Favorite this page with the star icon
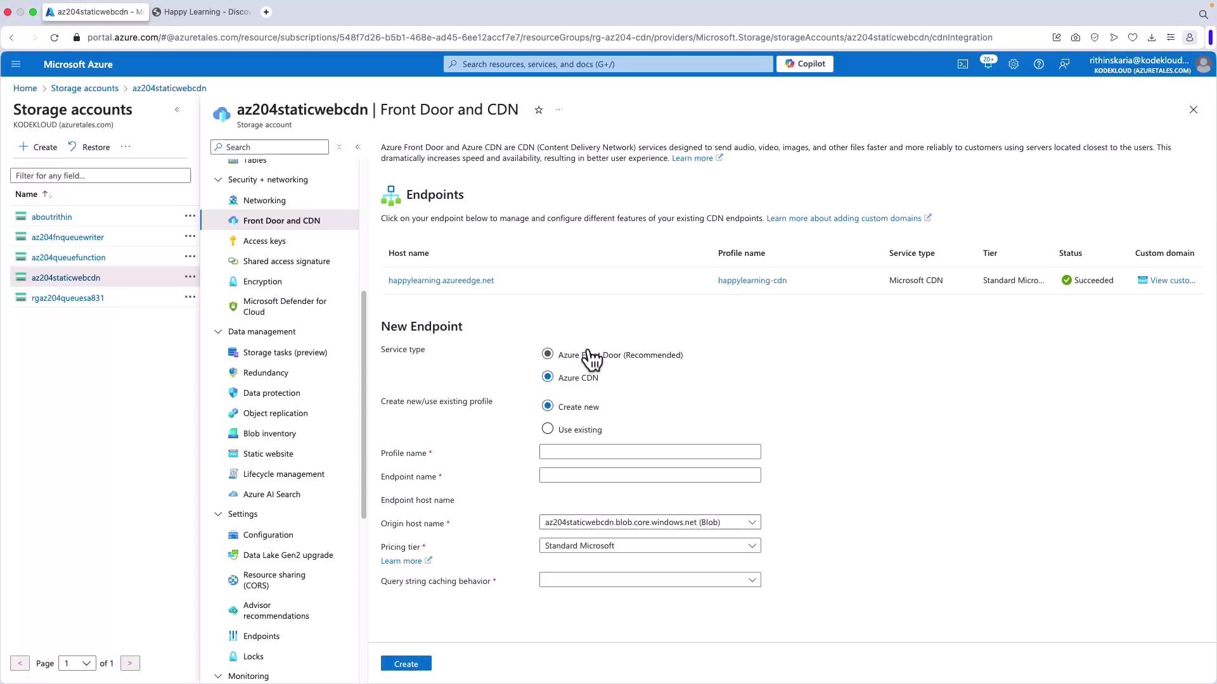This screenshot has width=1217, height=684. pos(538,110)
